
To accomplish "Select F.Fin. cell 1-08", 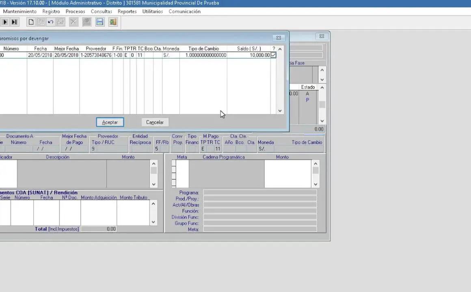I will [x=118, y=55].
